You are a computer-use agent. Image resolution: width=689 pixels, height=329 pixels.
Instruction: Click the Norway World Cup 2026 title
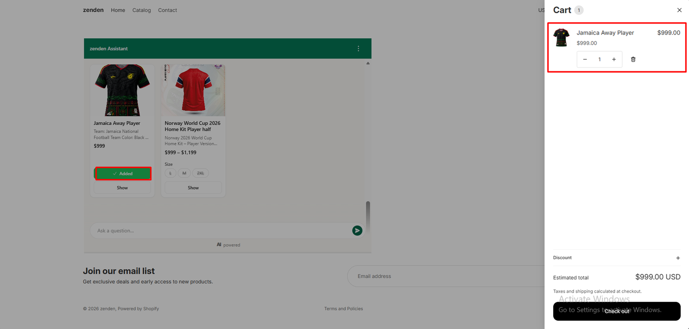coord(192,126)
